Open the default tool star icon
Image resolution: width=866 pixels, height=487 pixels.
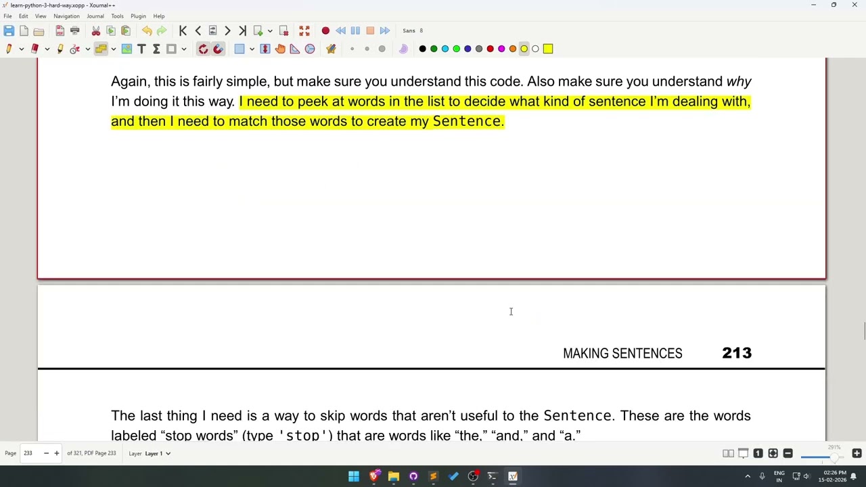[331, 49]
